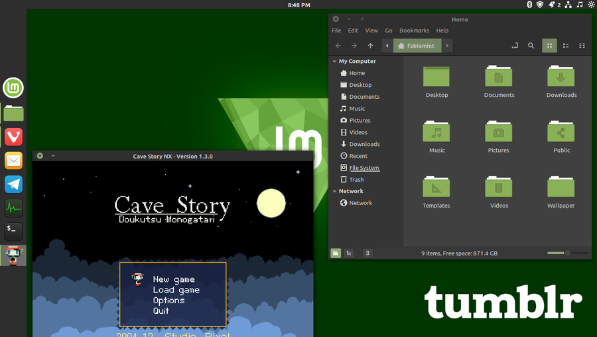The height and width of the screenshot is (337, 597).
Task: Launch Vivaldi browser from dock
Action: point(13,137)
